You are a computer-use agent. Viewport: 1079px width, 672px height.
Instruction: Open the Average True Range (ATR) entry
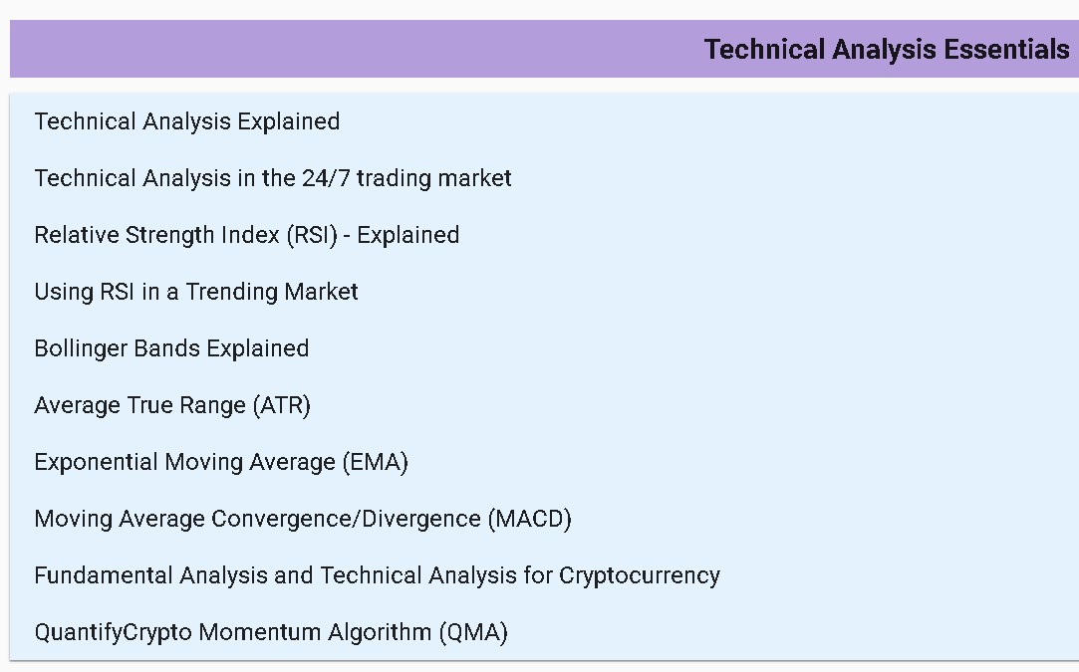click(172, 405)
